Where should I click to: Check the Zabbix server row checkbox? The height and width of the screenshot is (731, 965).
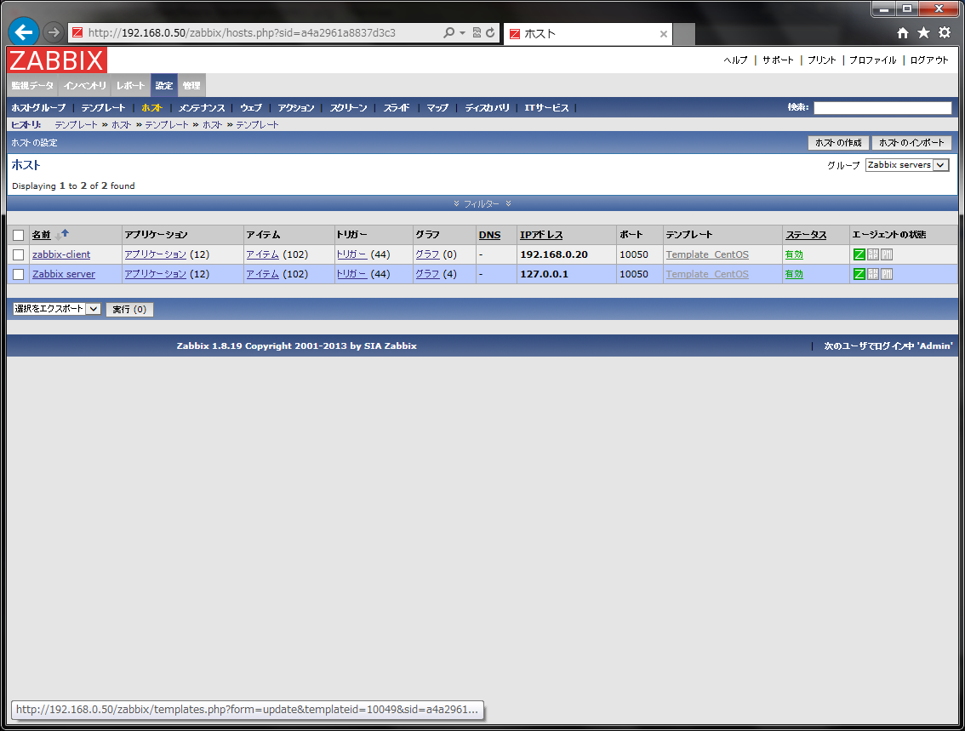(19, 274)
